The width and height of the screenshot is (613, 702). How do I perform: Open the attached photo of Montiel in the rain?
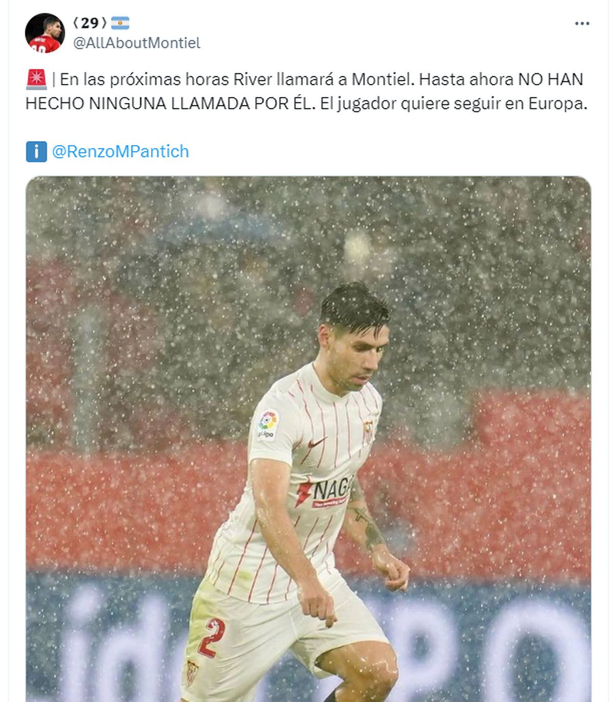click(309, 439)
